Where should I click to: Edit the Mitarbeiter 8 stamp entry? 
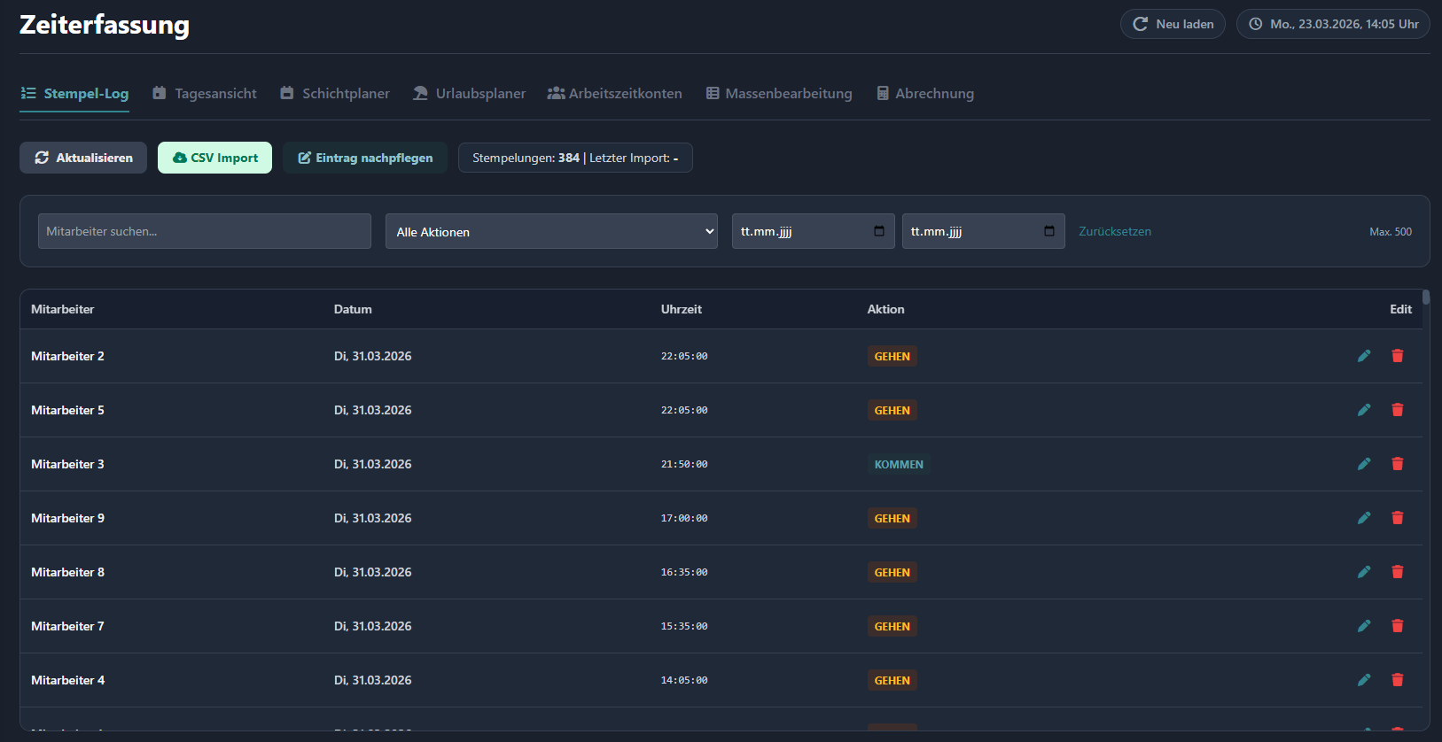(x=1364, y=572)
